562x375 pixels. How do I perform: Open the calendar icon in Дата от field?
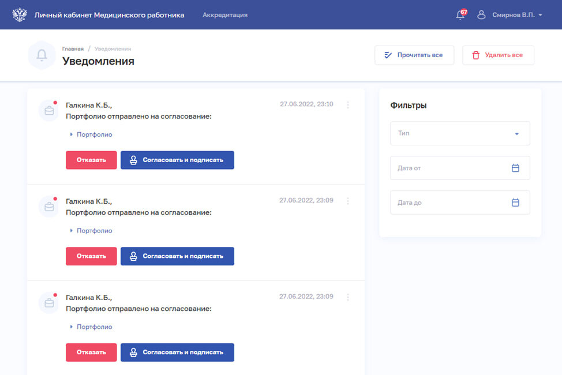click(x=515, y=168)
